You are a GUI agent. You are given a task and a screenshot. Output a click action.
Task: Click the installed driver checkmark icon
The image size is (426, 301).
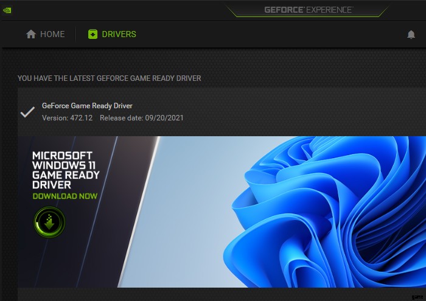pyautogui.click(x=27, y=112)
